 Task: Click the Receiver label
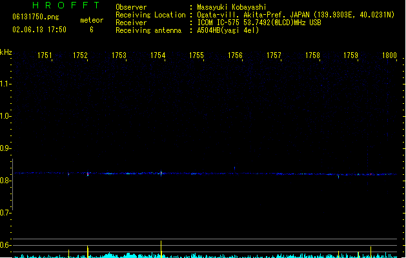(131, 23)
